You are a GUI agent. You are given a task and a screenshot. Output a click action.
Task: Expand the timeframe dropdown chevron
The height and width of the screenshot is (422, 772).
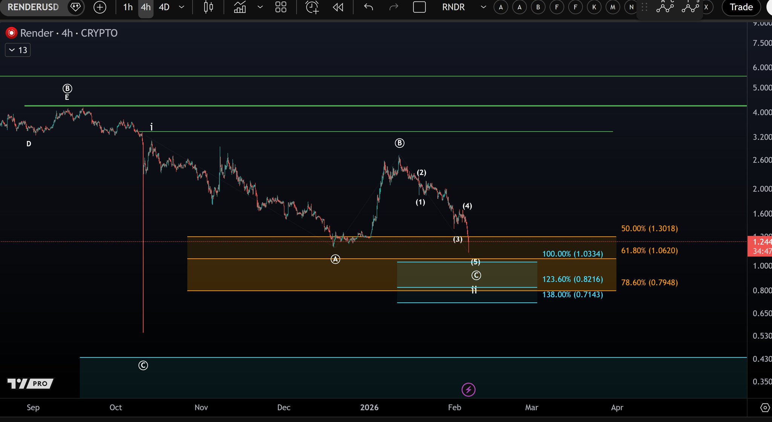point(182,7)
